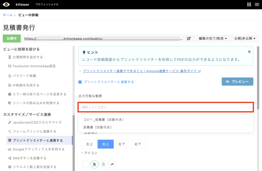Open IP制限を利用する settings

[x=24, y=85]
